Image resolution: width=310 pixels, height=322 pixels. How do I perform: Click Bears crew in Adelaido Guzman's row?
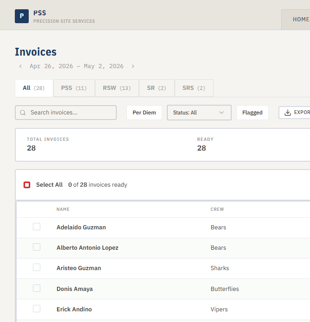218,227
